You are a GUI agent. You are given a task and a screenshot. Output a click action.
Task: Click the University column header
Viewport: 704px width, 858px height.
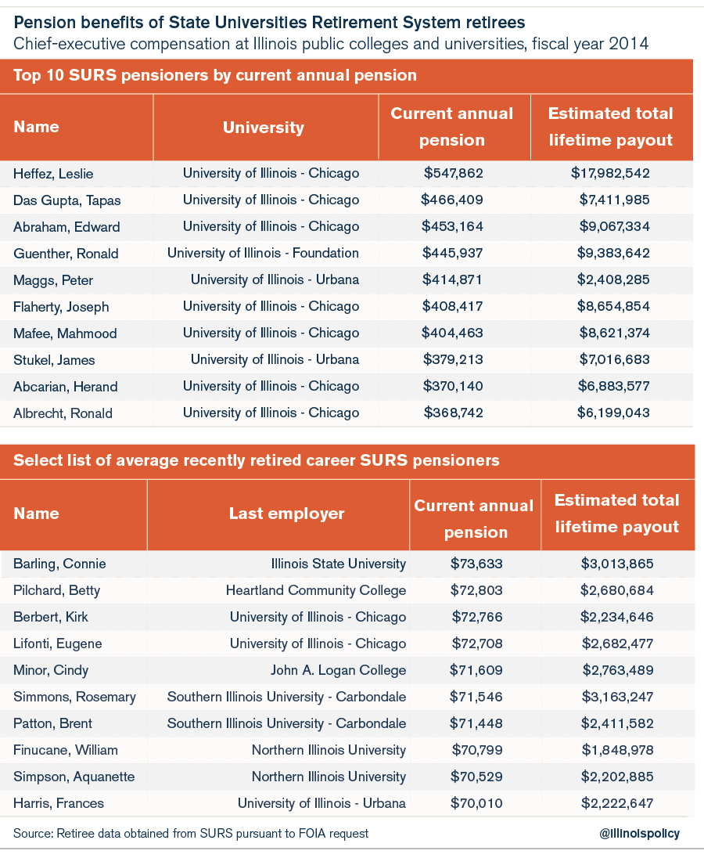coord(264,128)
